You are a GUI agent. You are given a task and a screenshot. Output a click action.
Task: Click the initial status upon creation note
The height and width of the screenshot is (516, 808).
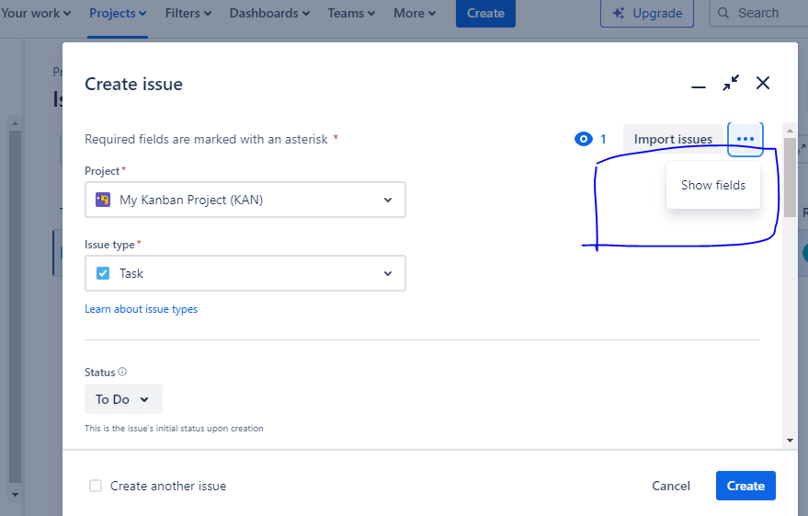coord(174,429)
